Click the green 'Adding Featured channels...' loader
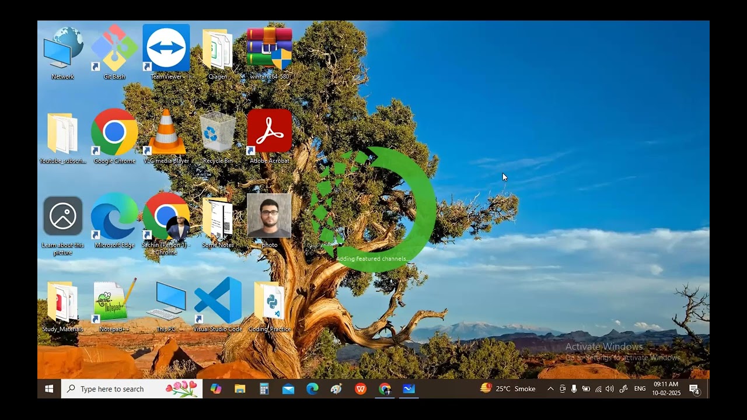Image resolution: width=747 pixels, height=420 pixels. point(372,209)
